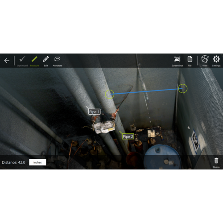Select the Pipe 2 annotation label
The image size is (223, 223).
click(128, 136)
